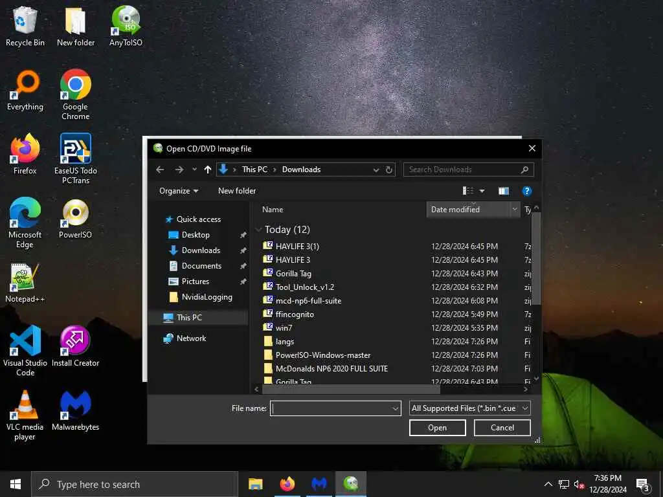The image size is (663, 497).
Task: Select This PC in navigation pane
Action: (199, 317)
